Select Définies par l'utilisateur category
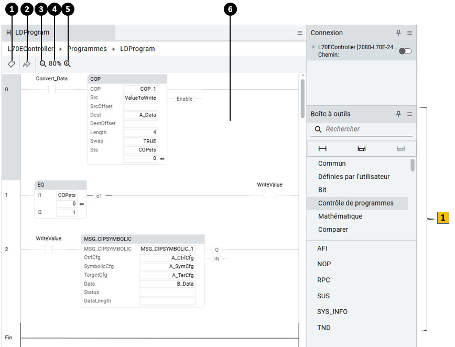The height and width of the screenshot is (347, 455). pos(354,177)
